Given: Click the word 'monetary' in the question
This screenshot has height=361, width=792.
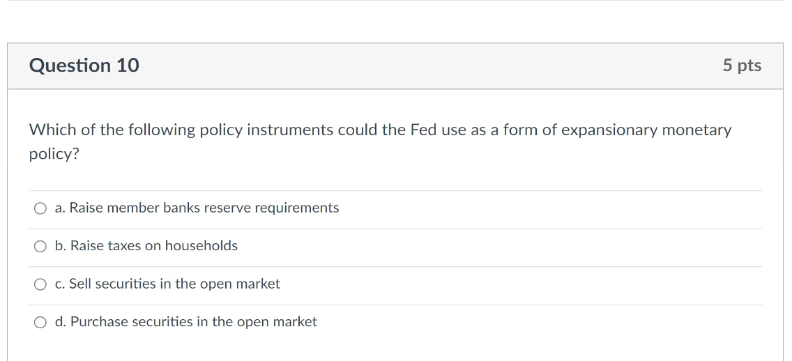Looking at the screenshot, I should 696,130.
